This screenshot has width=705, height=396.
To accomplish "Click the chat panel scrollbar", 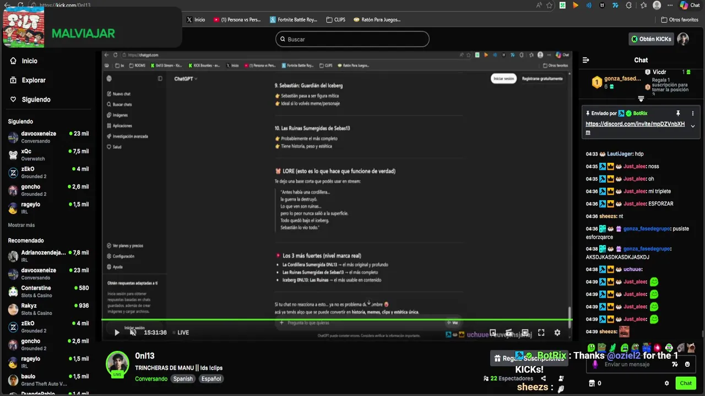I will [702, 333].
